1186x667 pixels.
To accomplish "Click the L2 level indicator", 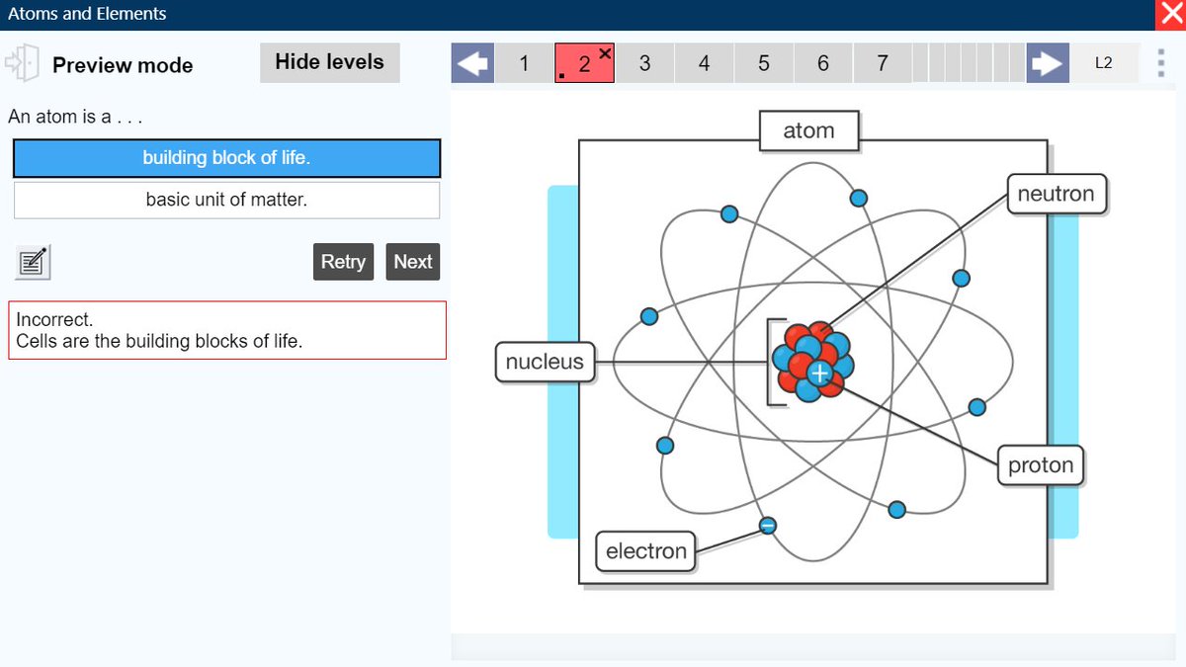I will (1105, 62).
